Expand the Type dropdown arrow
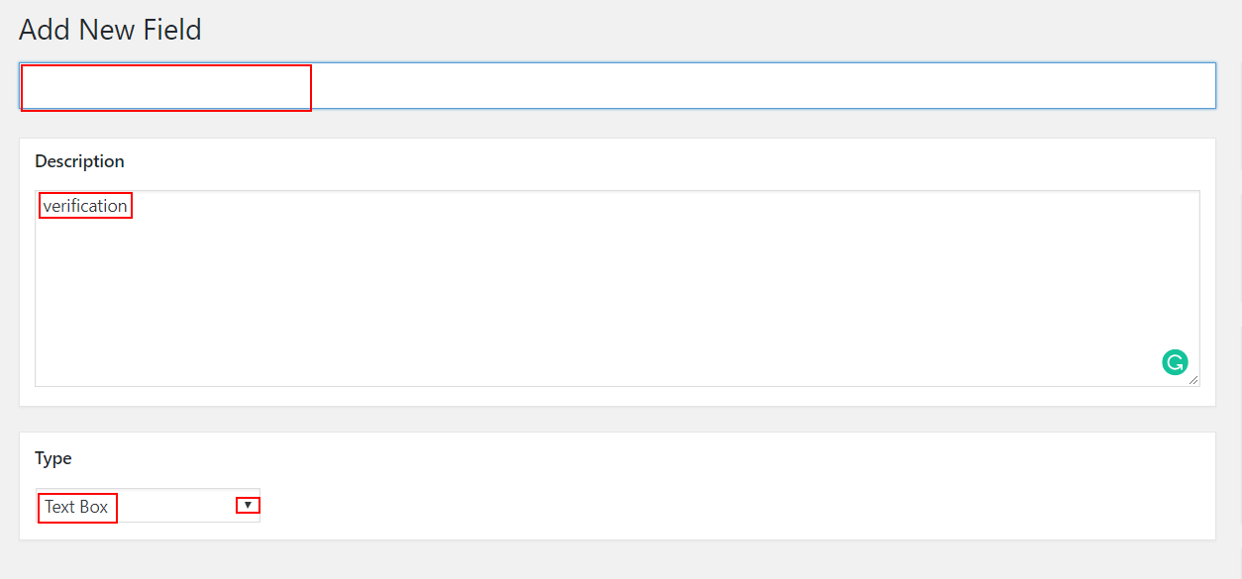Image resolution: width=1242 pixels, height=579 pixels. [248, 506]
